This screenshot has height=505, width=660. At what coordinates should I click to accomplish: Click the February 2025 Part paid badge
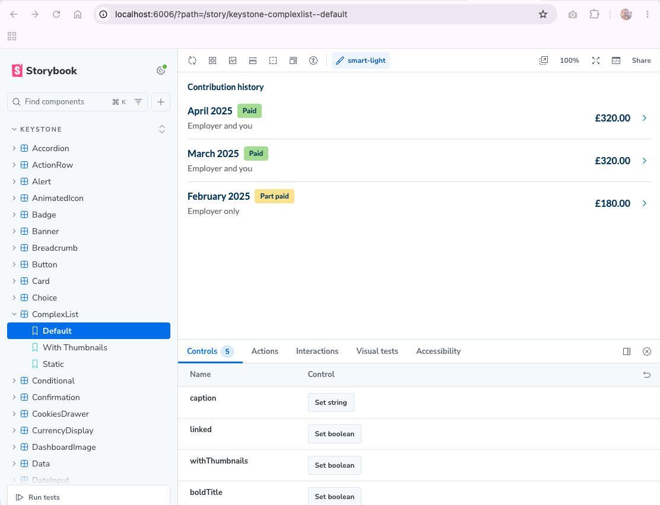pos(274,196)
